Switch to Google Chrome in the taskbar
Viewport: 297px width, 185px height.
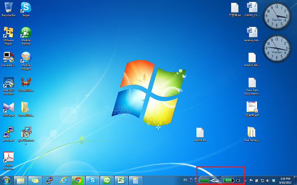click(x=78, y=180)
